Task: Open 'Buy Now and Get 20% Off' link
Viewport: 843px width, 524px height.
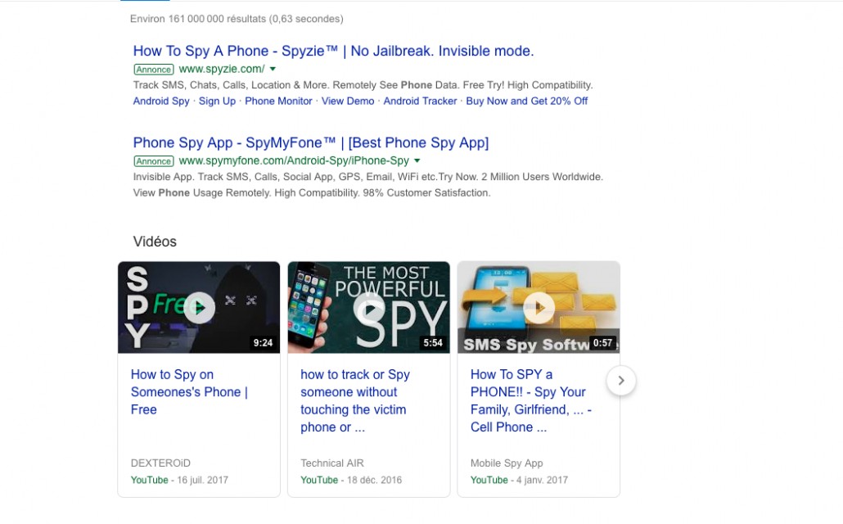Action: click(527, 102)
